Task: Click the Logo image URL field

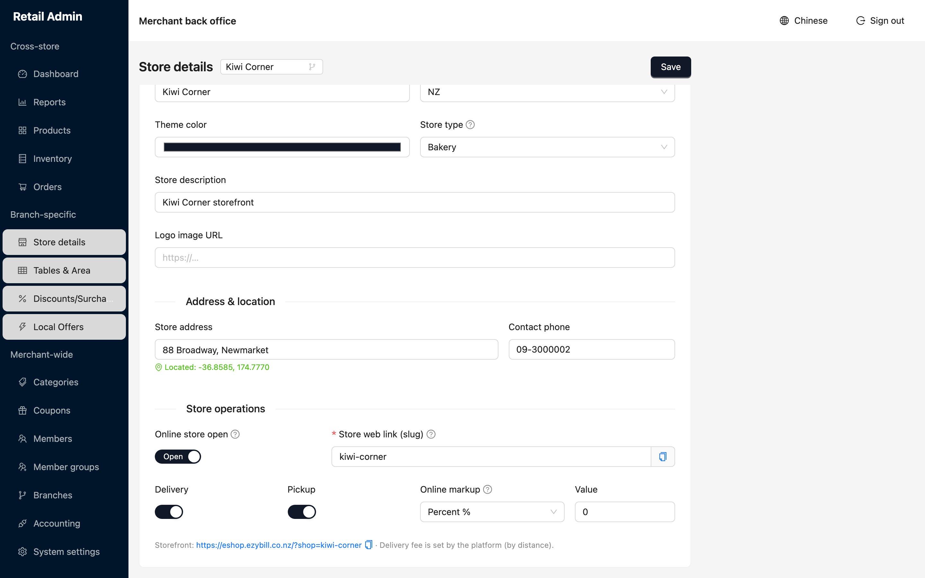Action: pyautogui.click(x=415, y=258)
